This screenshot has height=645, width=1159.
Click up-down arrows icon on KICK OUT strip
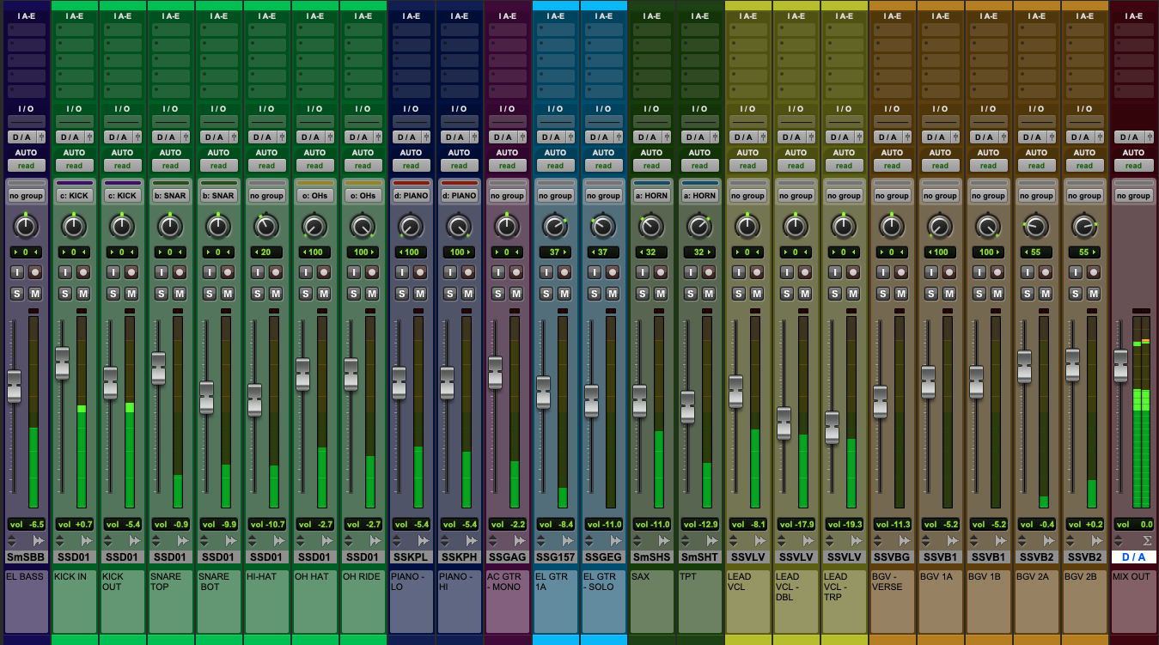[x=108, y=541]
